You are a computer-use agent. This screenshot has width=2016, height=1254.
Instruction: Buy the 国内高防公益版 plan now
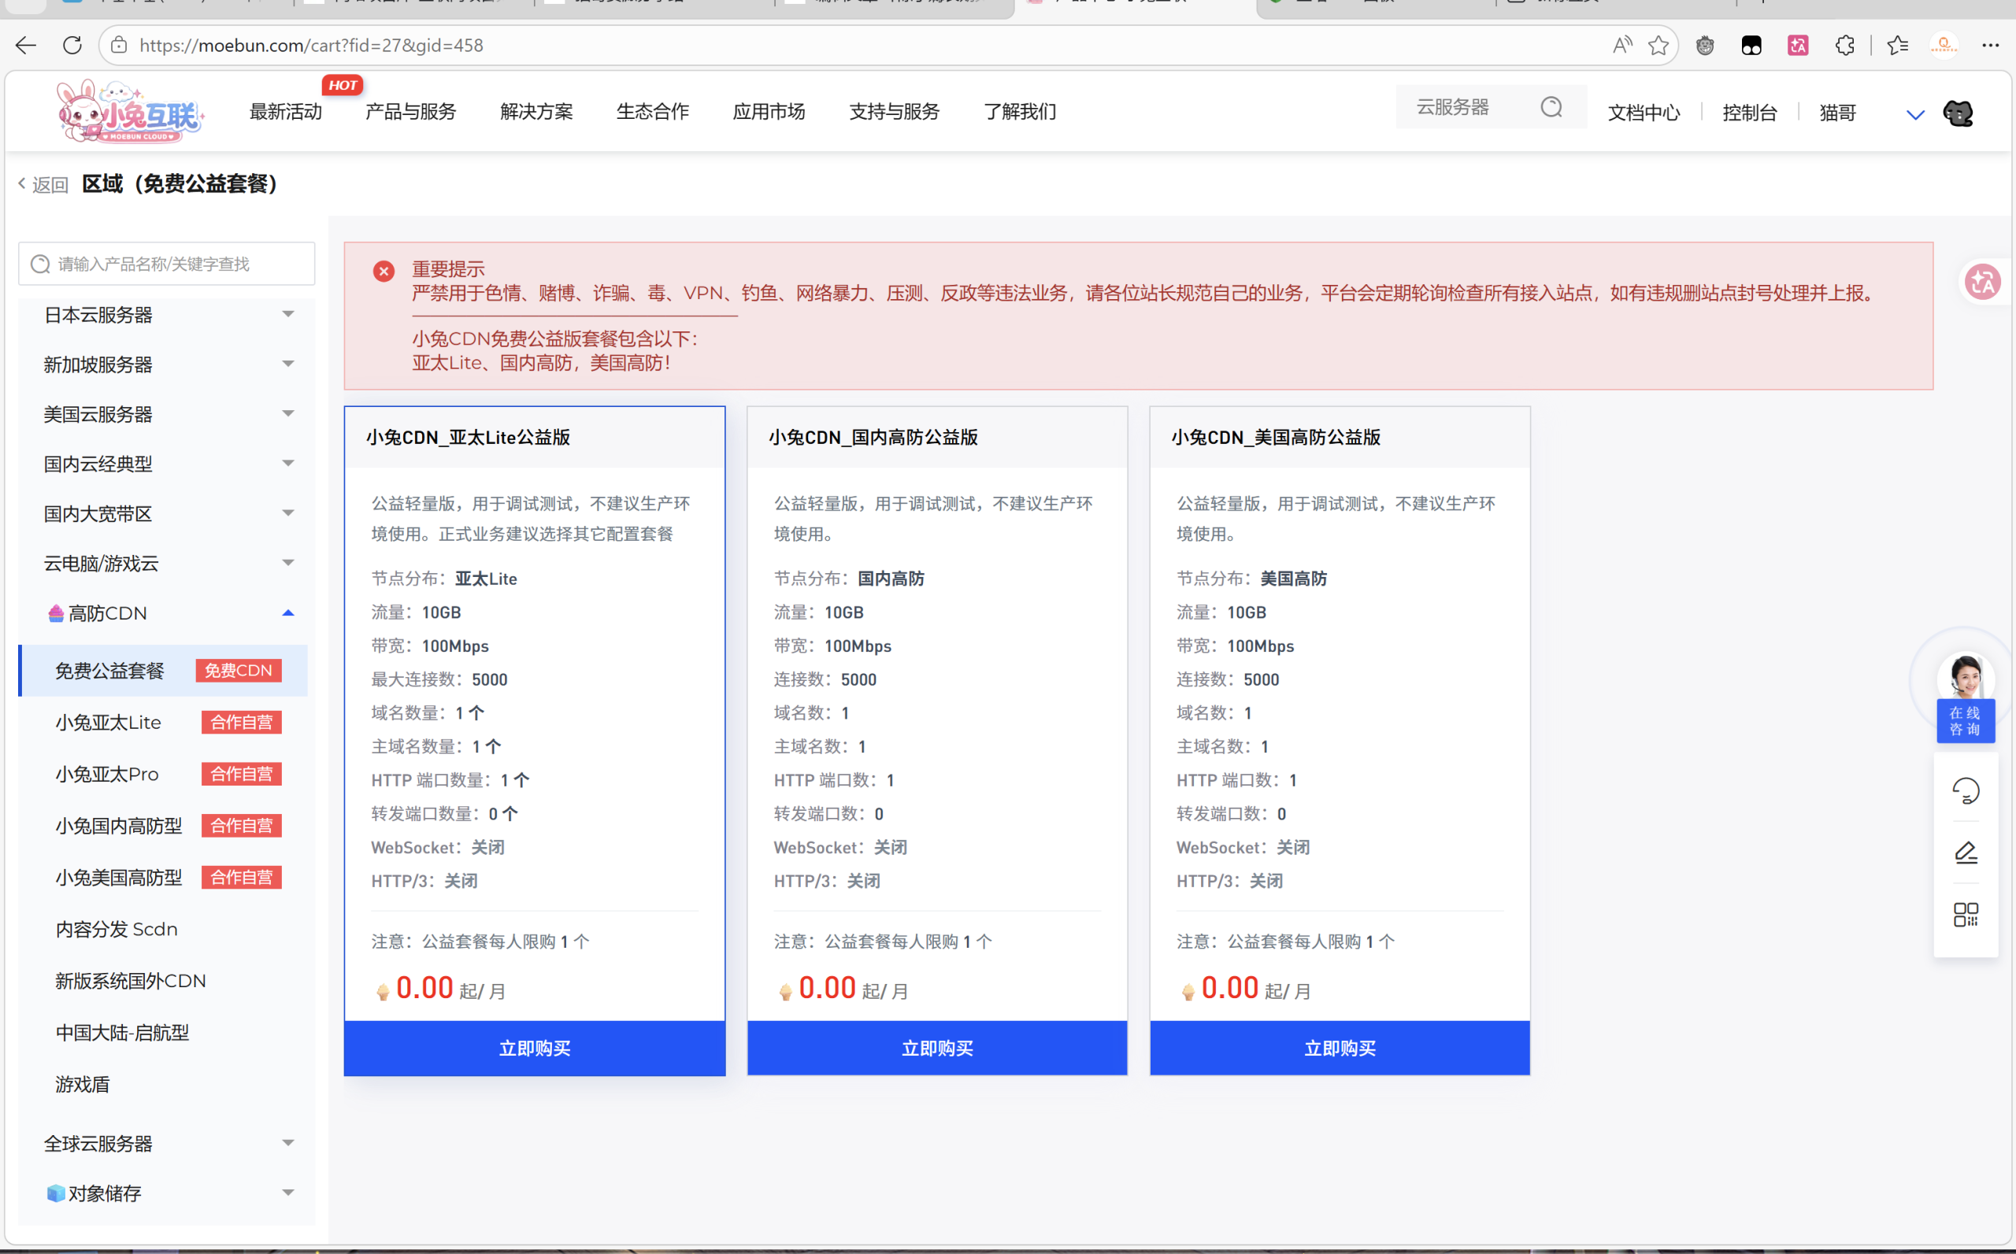[x=936, y=1048]
